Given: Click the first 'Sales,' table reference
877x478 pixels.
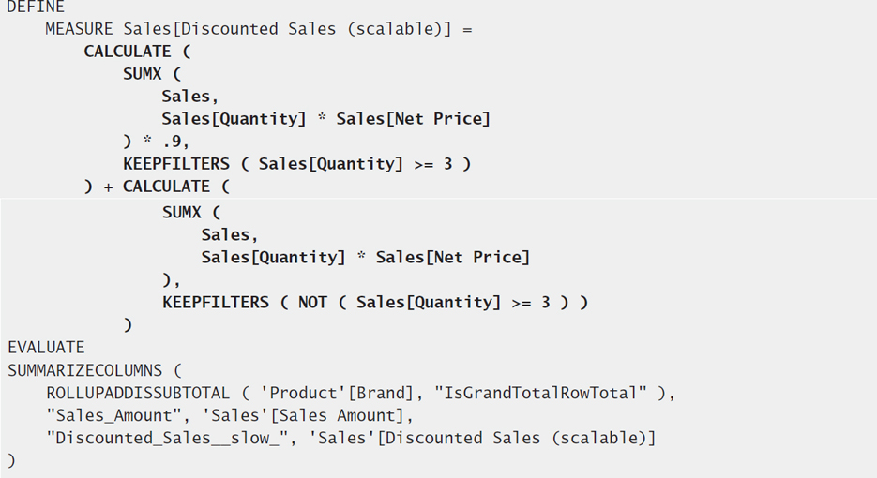Looking at the screenshot, I should 189,97.
